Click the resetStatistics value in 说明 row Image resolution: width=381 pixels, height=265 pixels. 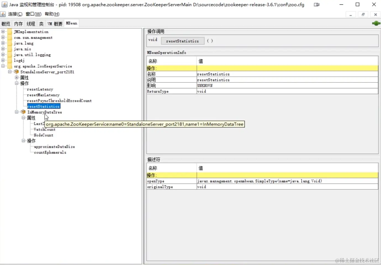(x=213, y=80)
